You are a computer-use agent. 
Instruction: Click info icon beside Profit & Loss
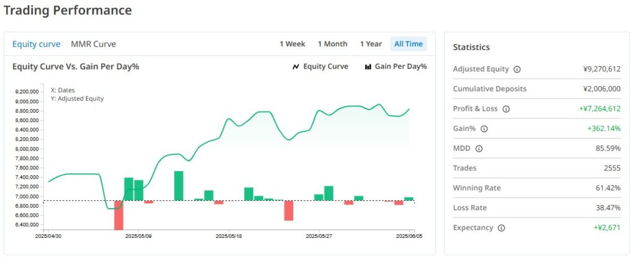click(x=506, y=109)
